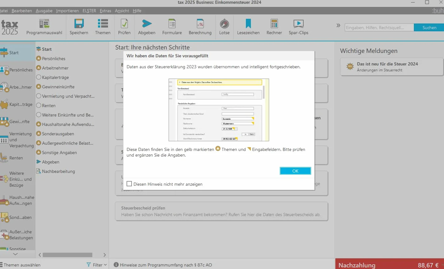This screenshot has height=269, width=444.
Task: Select Außer...iche Belastungen sidebar icon
Action: pos(4,235)
